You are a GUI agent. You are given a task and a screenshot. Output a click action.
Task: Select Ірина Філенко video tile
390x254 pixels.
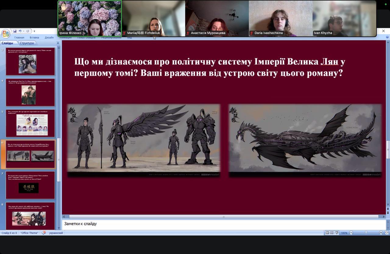point(90,18)
